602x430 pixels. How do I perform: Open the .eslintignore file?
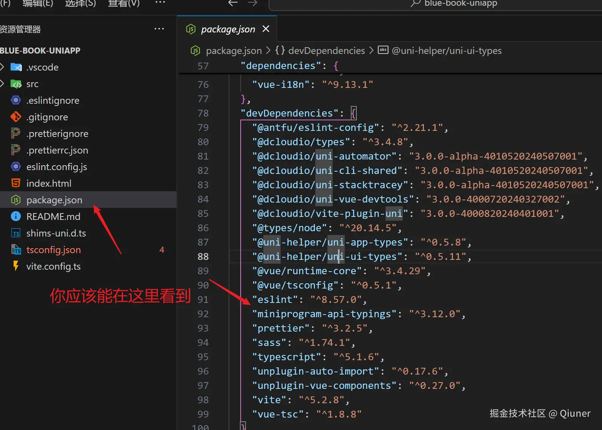[53, 100]
